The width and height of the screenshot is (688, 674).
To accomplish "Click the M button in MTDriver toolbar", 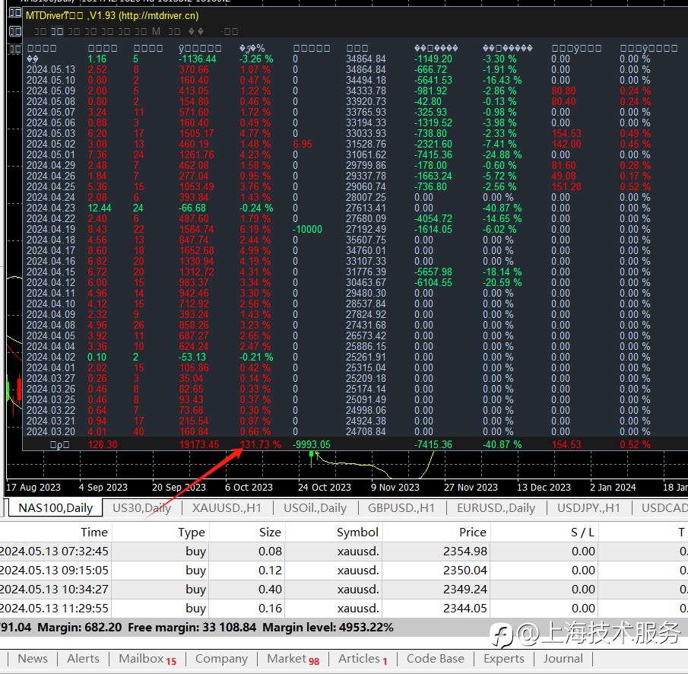I will coord(156,32).
